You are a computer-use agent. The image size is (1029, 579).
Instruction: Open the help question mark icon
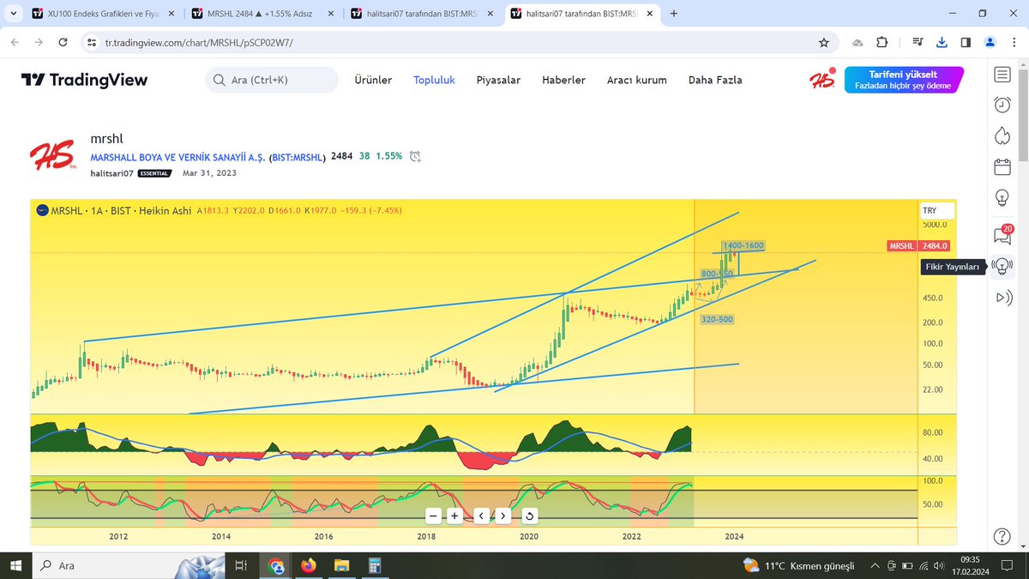click(1002, 536)
